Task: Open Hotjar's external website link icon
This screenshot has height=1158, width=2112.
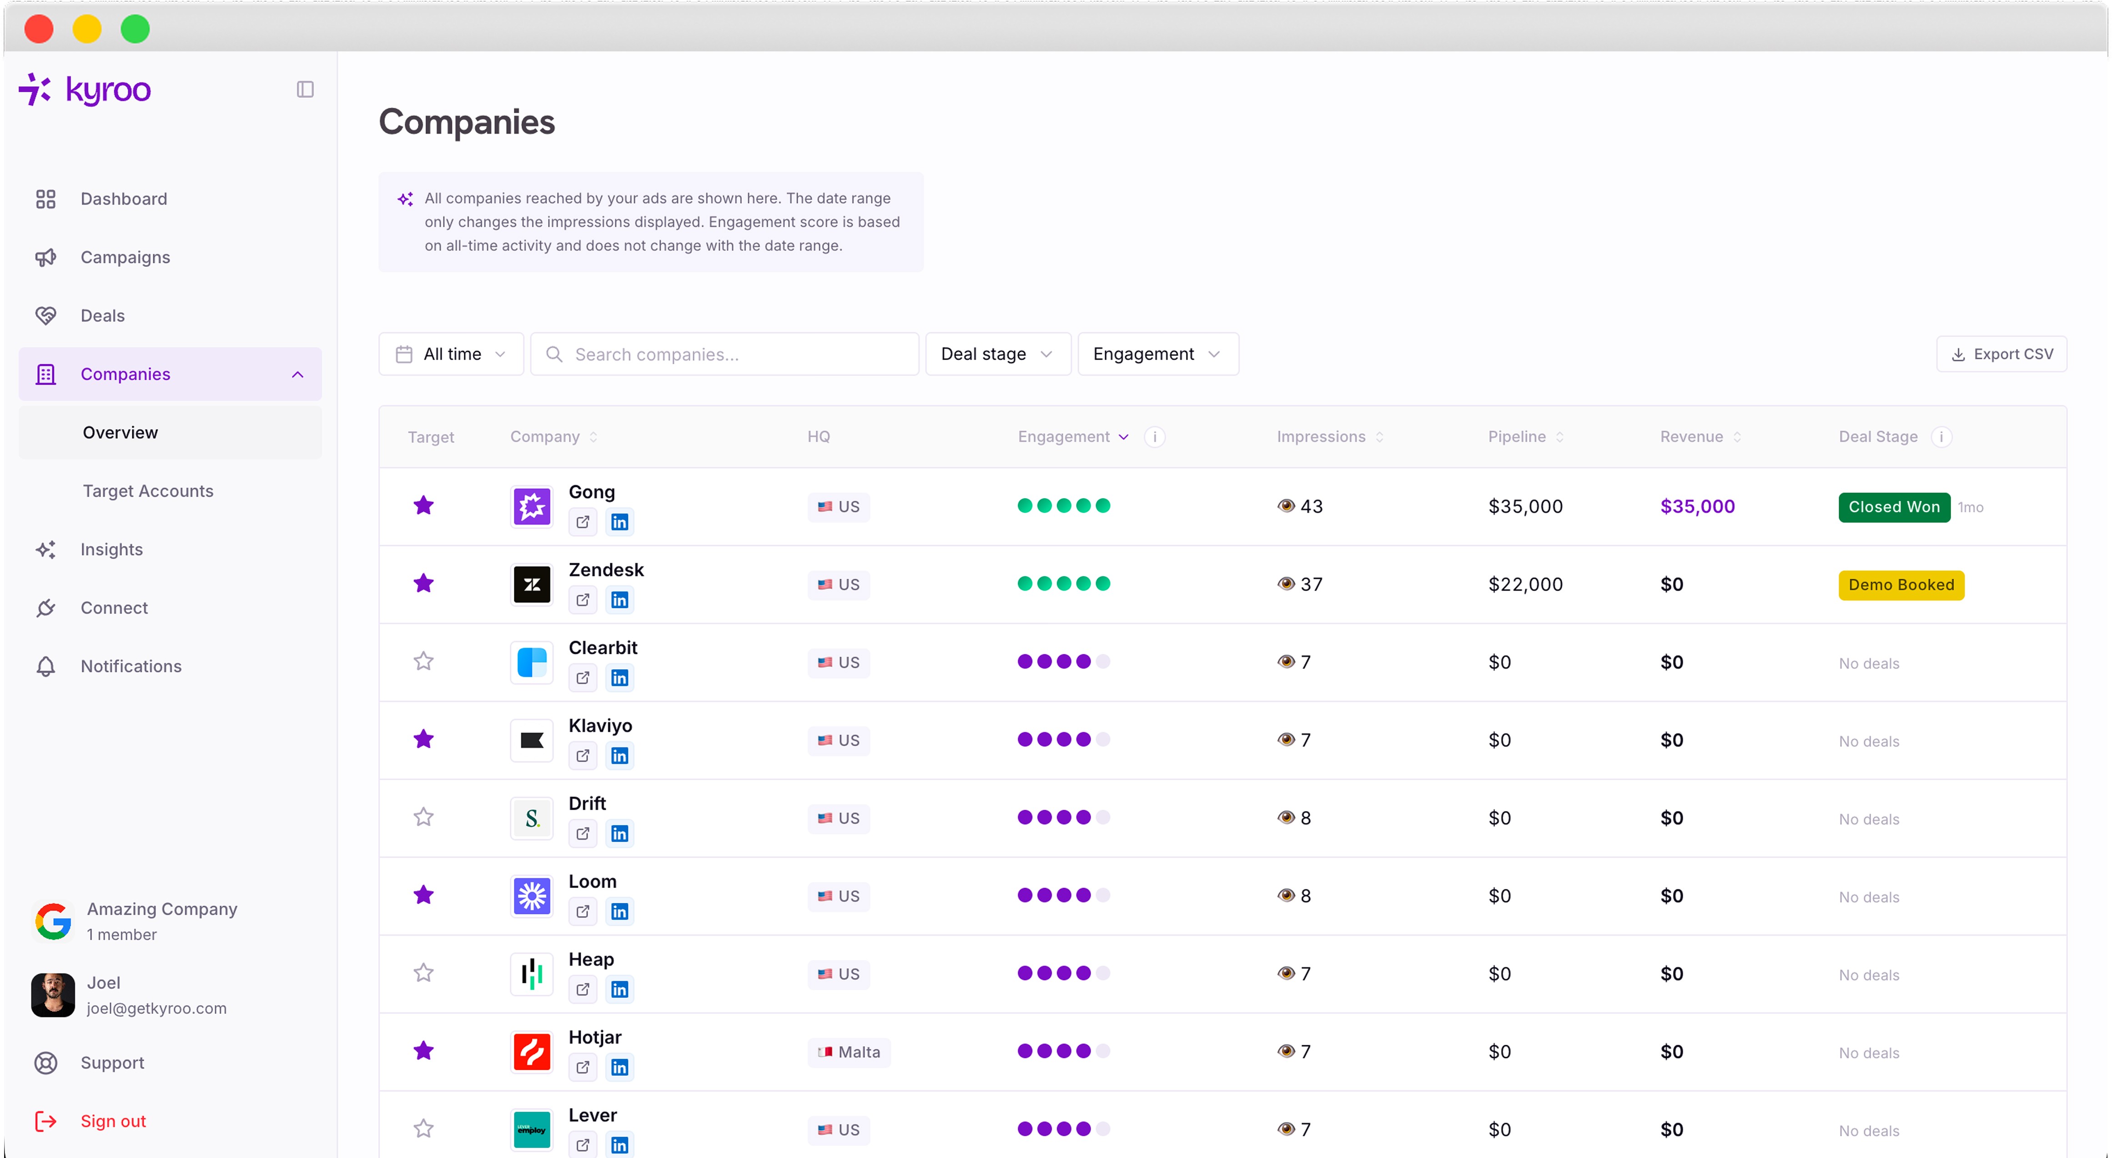Action: tap(583, 1067)
